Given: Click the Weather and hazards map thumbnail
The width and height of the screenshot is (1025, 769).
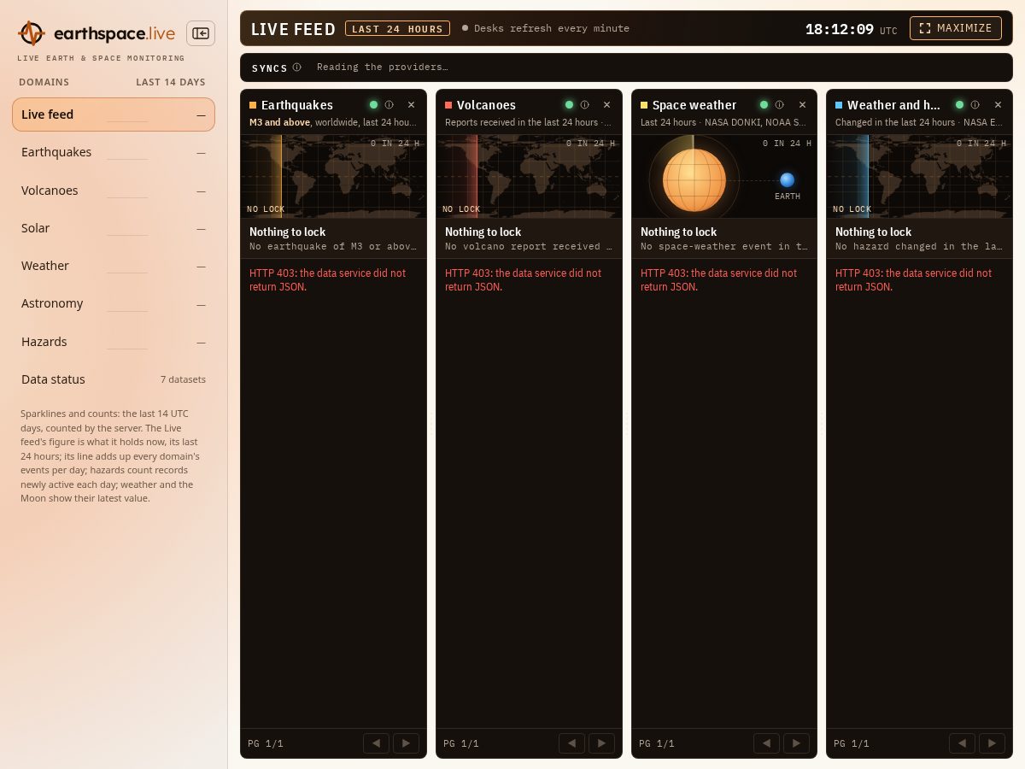Looking at the screenshot, I should pyautogui.click(x=919, y=176).
